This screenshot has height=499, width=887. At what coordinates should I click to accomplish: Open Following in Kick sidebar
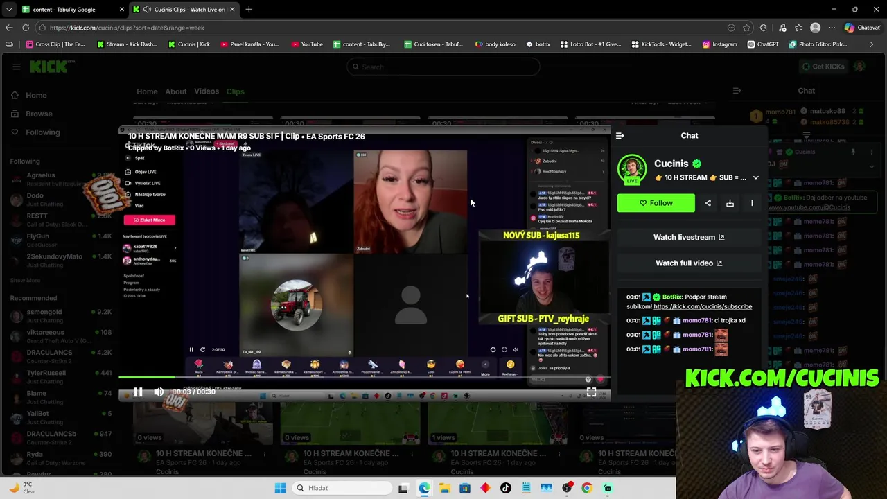pos(42,132)
